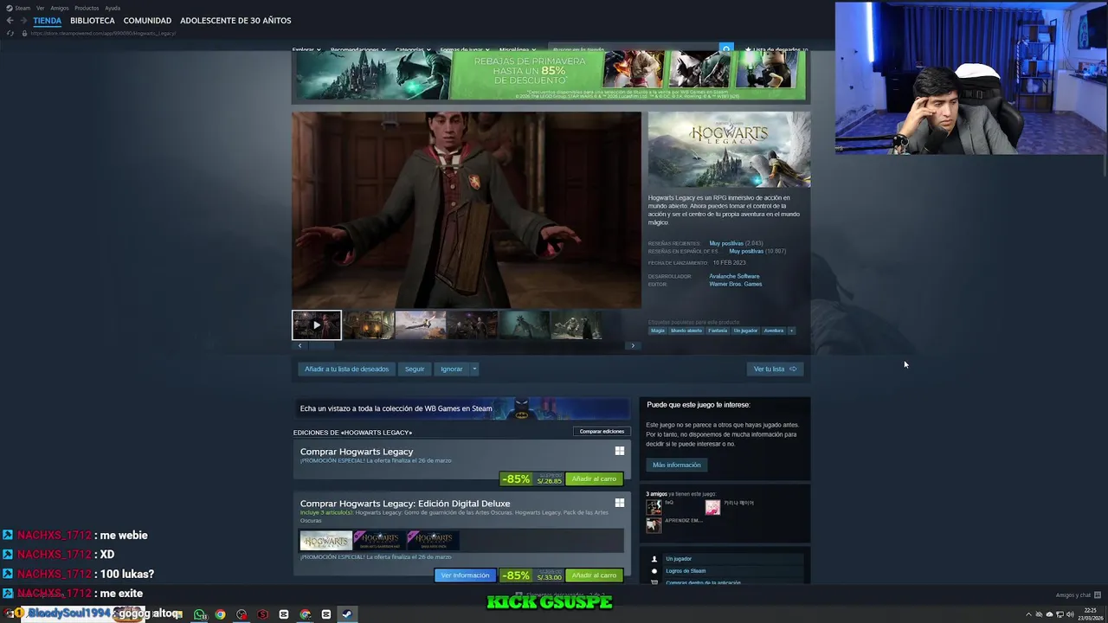
Task: Reload the store page with refresh icon
Action: [10, 34]
